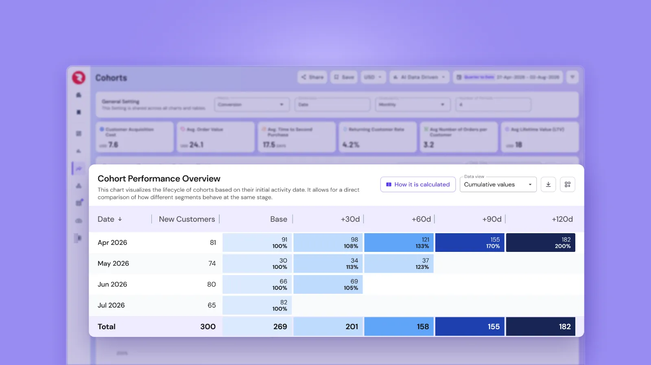Open the Monthly frequency dropdown
The image size is (651, 365).
pos(413,105)
